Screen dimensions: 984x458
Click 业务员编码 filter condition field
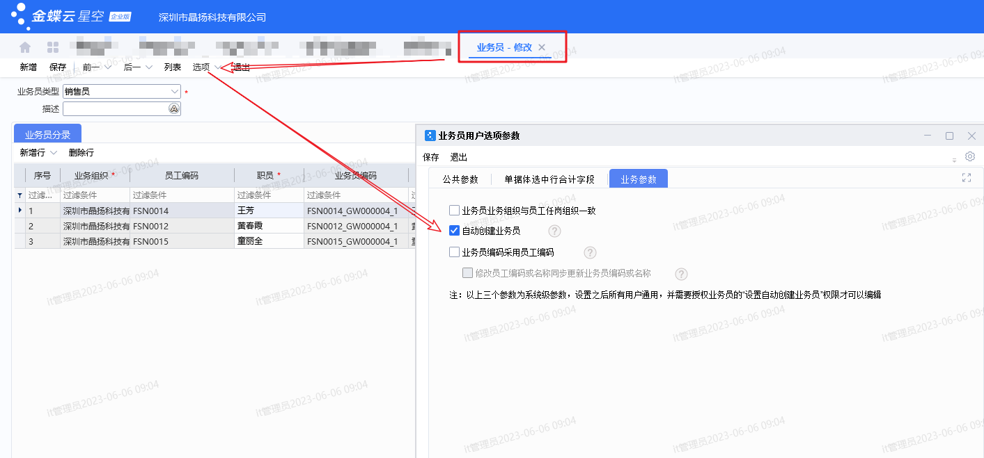(x=356, y=195)
